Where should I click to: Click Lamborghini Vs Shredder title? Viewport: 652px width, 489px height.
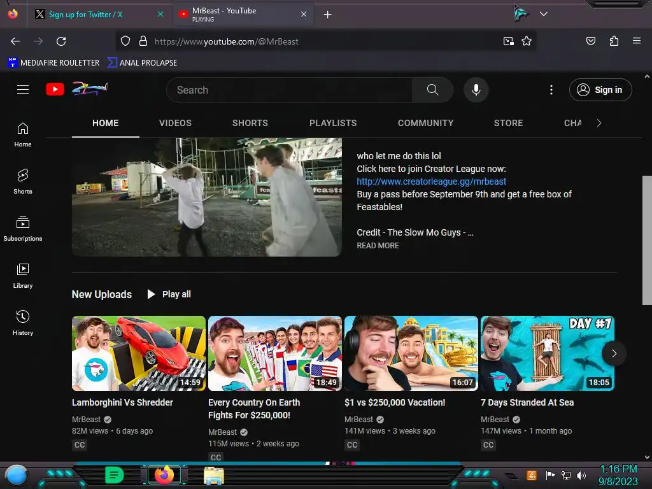point(122,402)
